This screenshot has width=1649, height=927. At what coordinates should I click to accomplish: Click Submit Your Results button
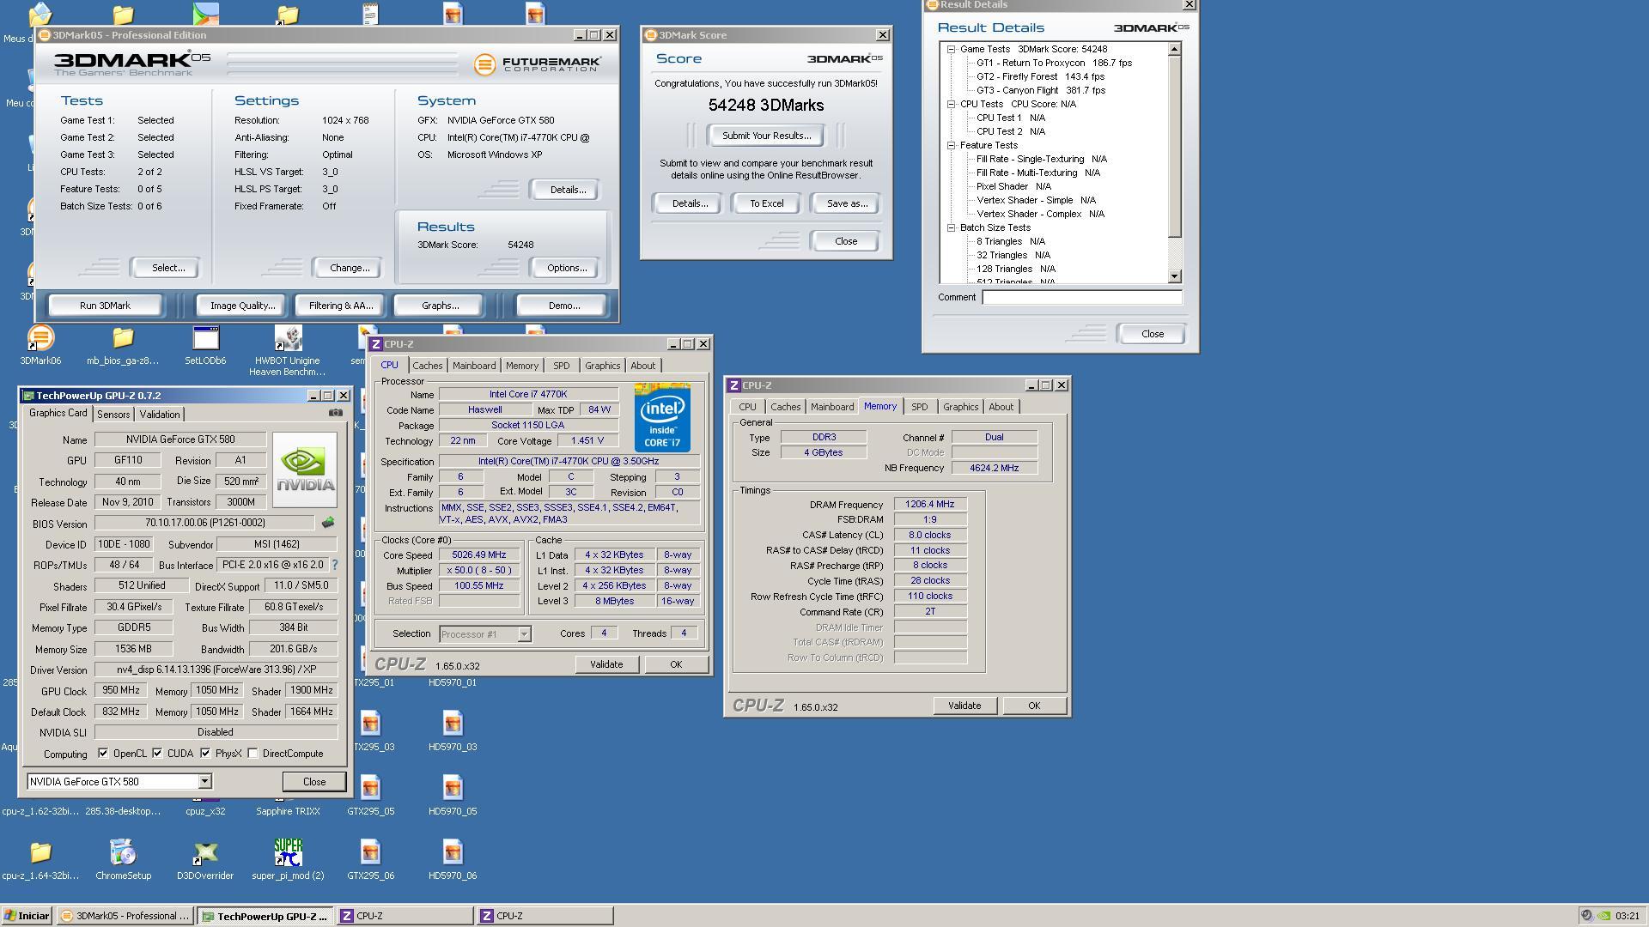coord(766,136)
